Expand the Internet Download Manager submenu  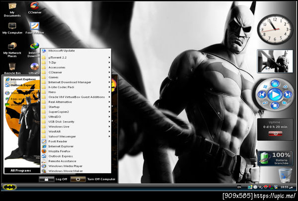coord(76,82)
